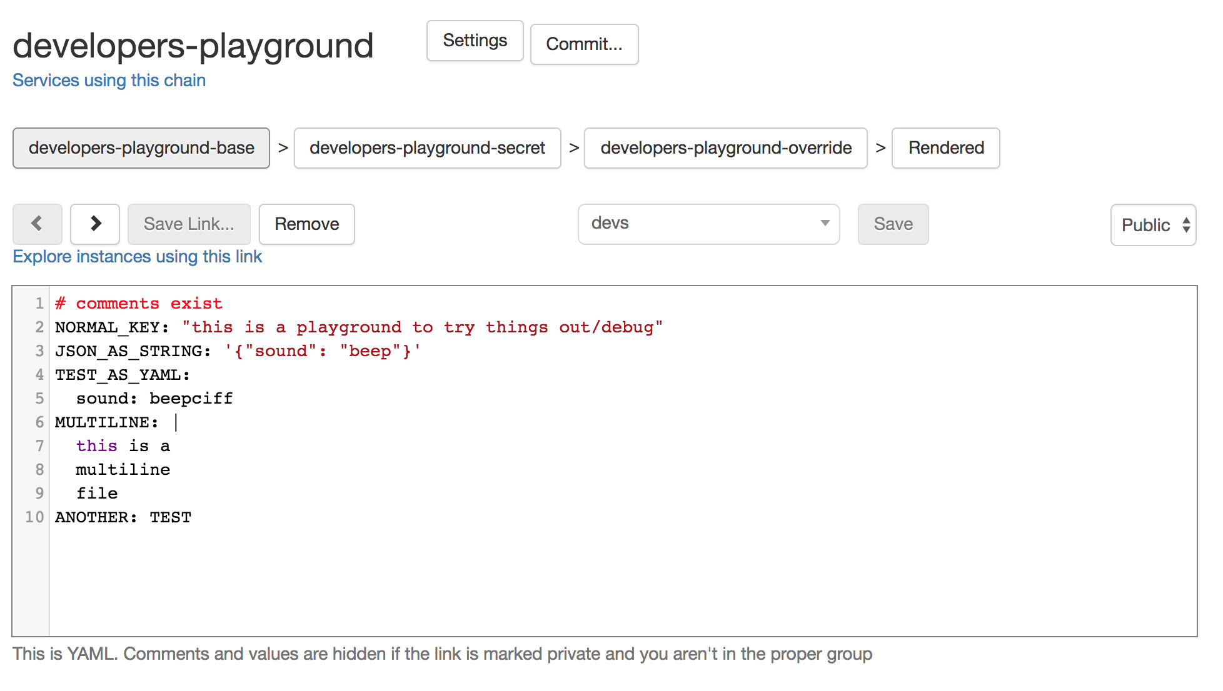Click the left chevron previous-link button
Image resolution: width=1223 pixels, height=691 pixels.
pyautogui.click(x=37, y=224)
